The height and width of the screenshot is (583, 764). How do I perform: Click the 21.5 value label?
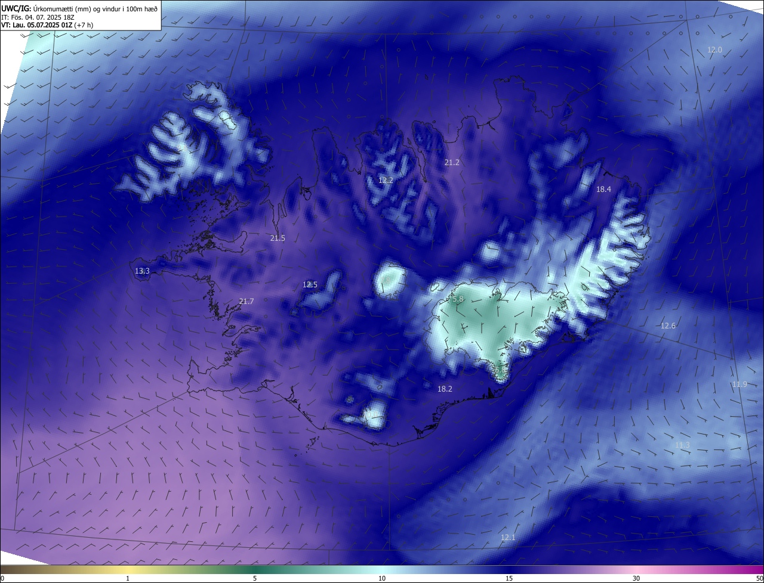click(278, 238)
